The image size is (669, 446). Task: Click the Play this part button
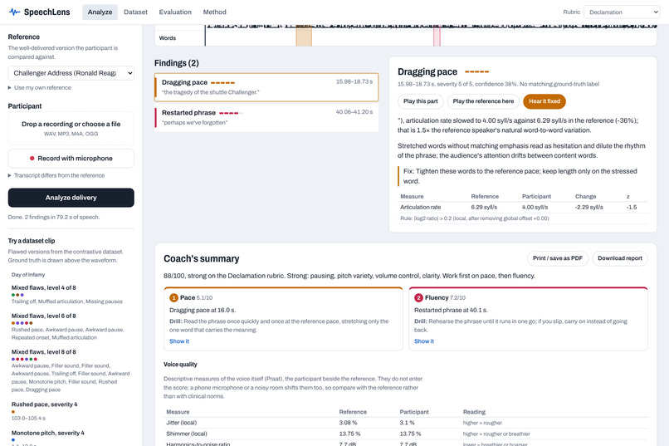[x=421, y=101]
